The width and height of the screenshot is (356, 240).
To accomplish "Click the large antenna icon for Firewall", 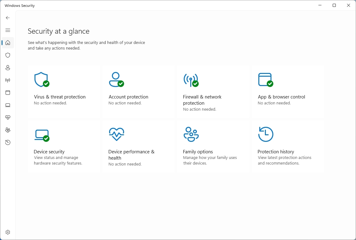I will point(191,80).
